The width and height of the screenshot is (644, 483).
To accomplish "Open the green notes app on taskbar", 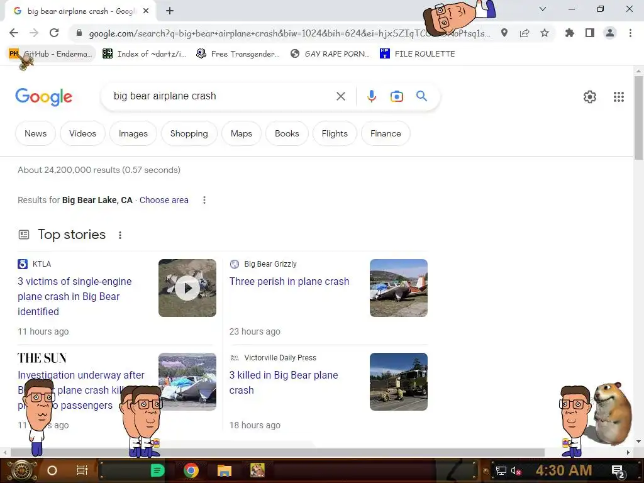I will pos(157,470).
